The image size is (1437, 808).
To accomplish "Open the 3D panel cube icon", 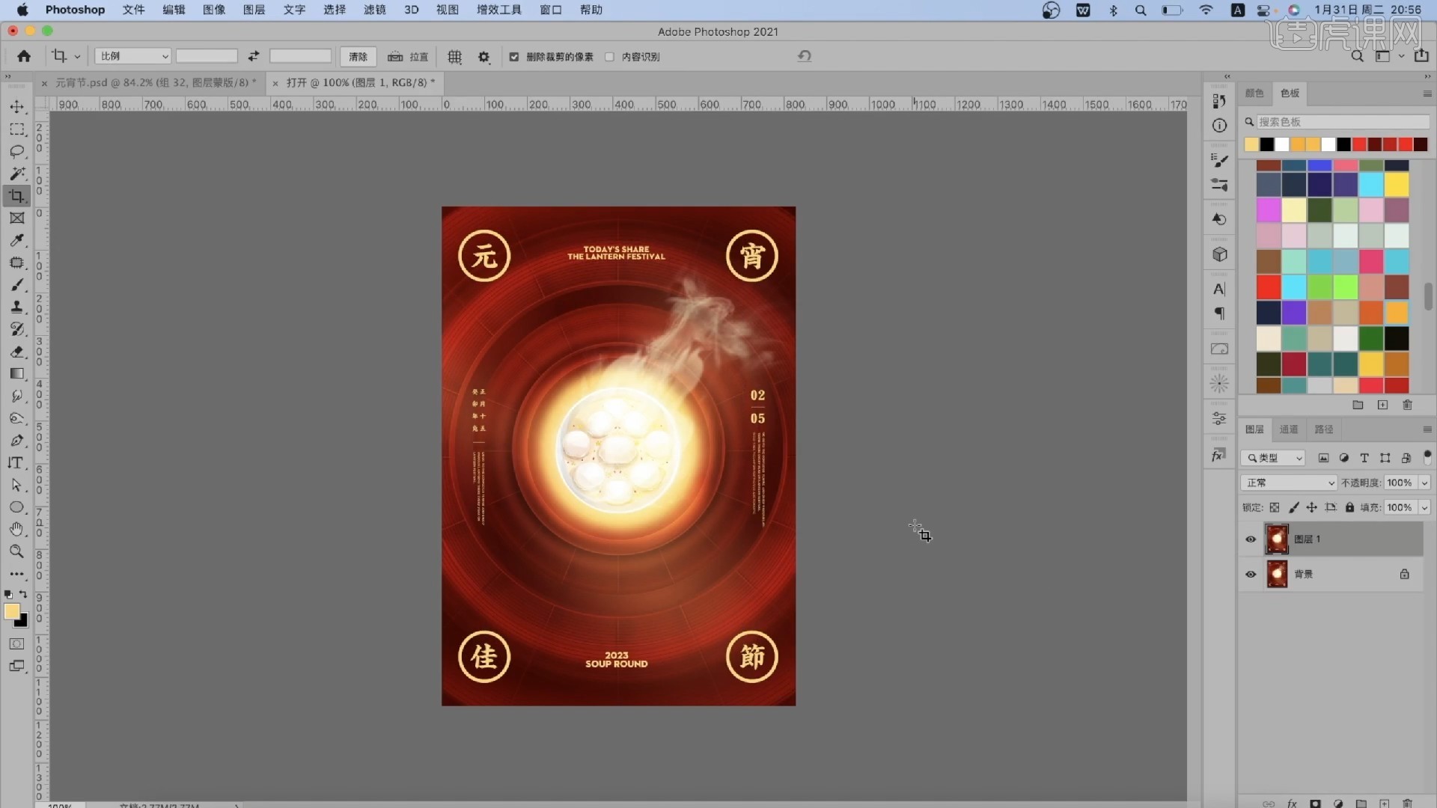I will 1220,254.
